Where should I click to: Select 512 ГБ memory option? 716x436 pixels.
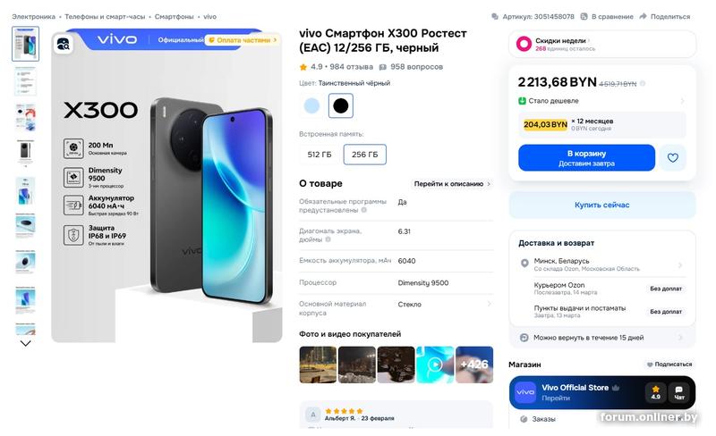click(x=320, y=155)
